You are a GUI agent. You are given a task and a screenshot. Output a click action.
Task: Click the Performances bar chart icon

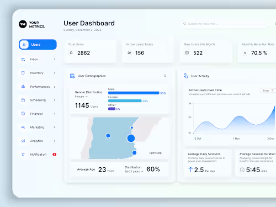point(23,87)
